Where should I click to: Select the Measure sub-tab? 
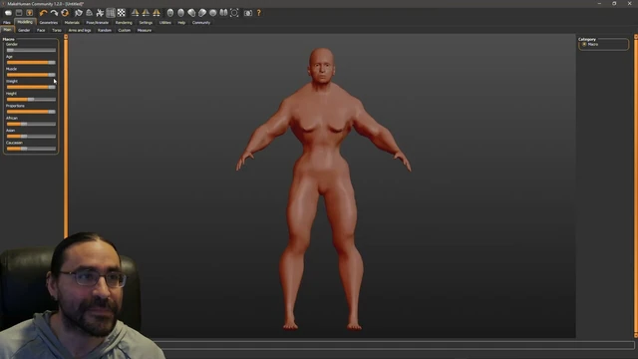pyautogui.click(x=145, y=30)
